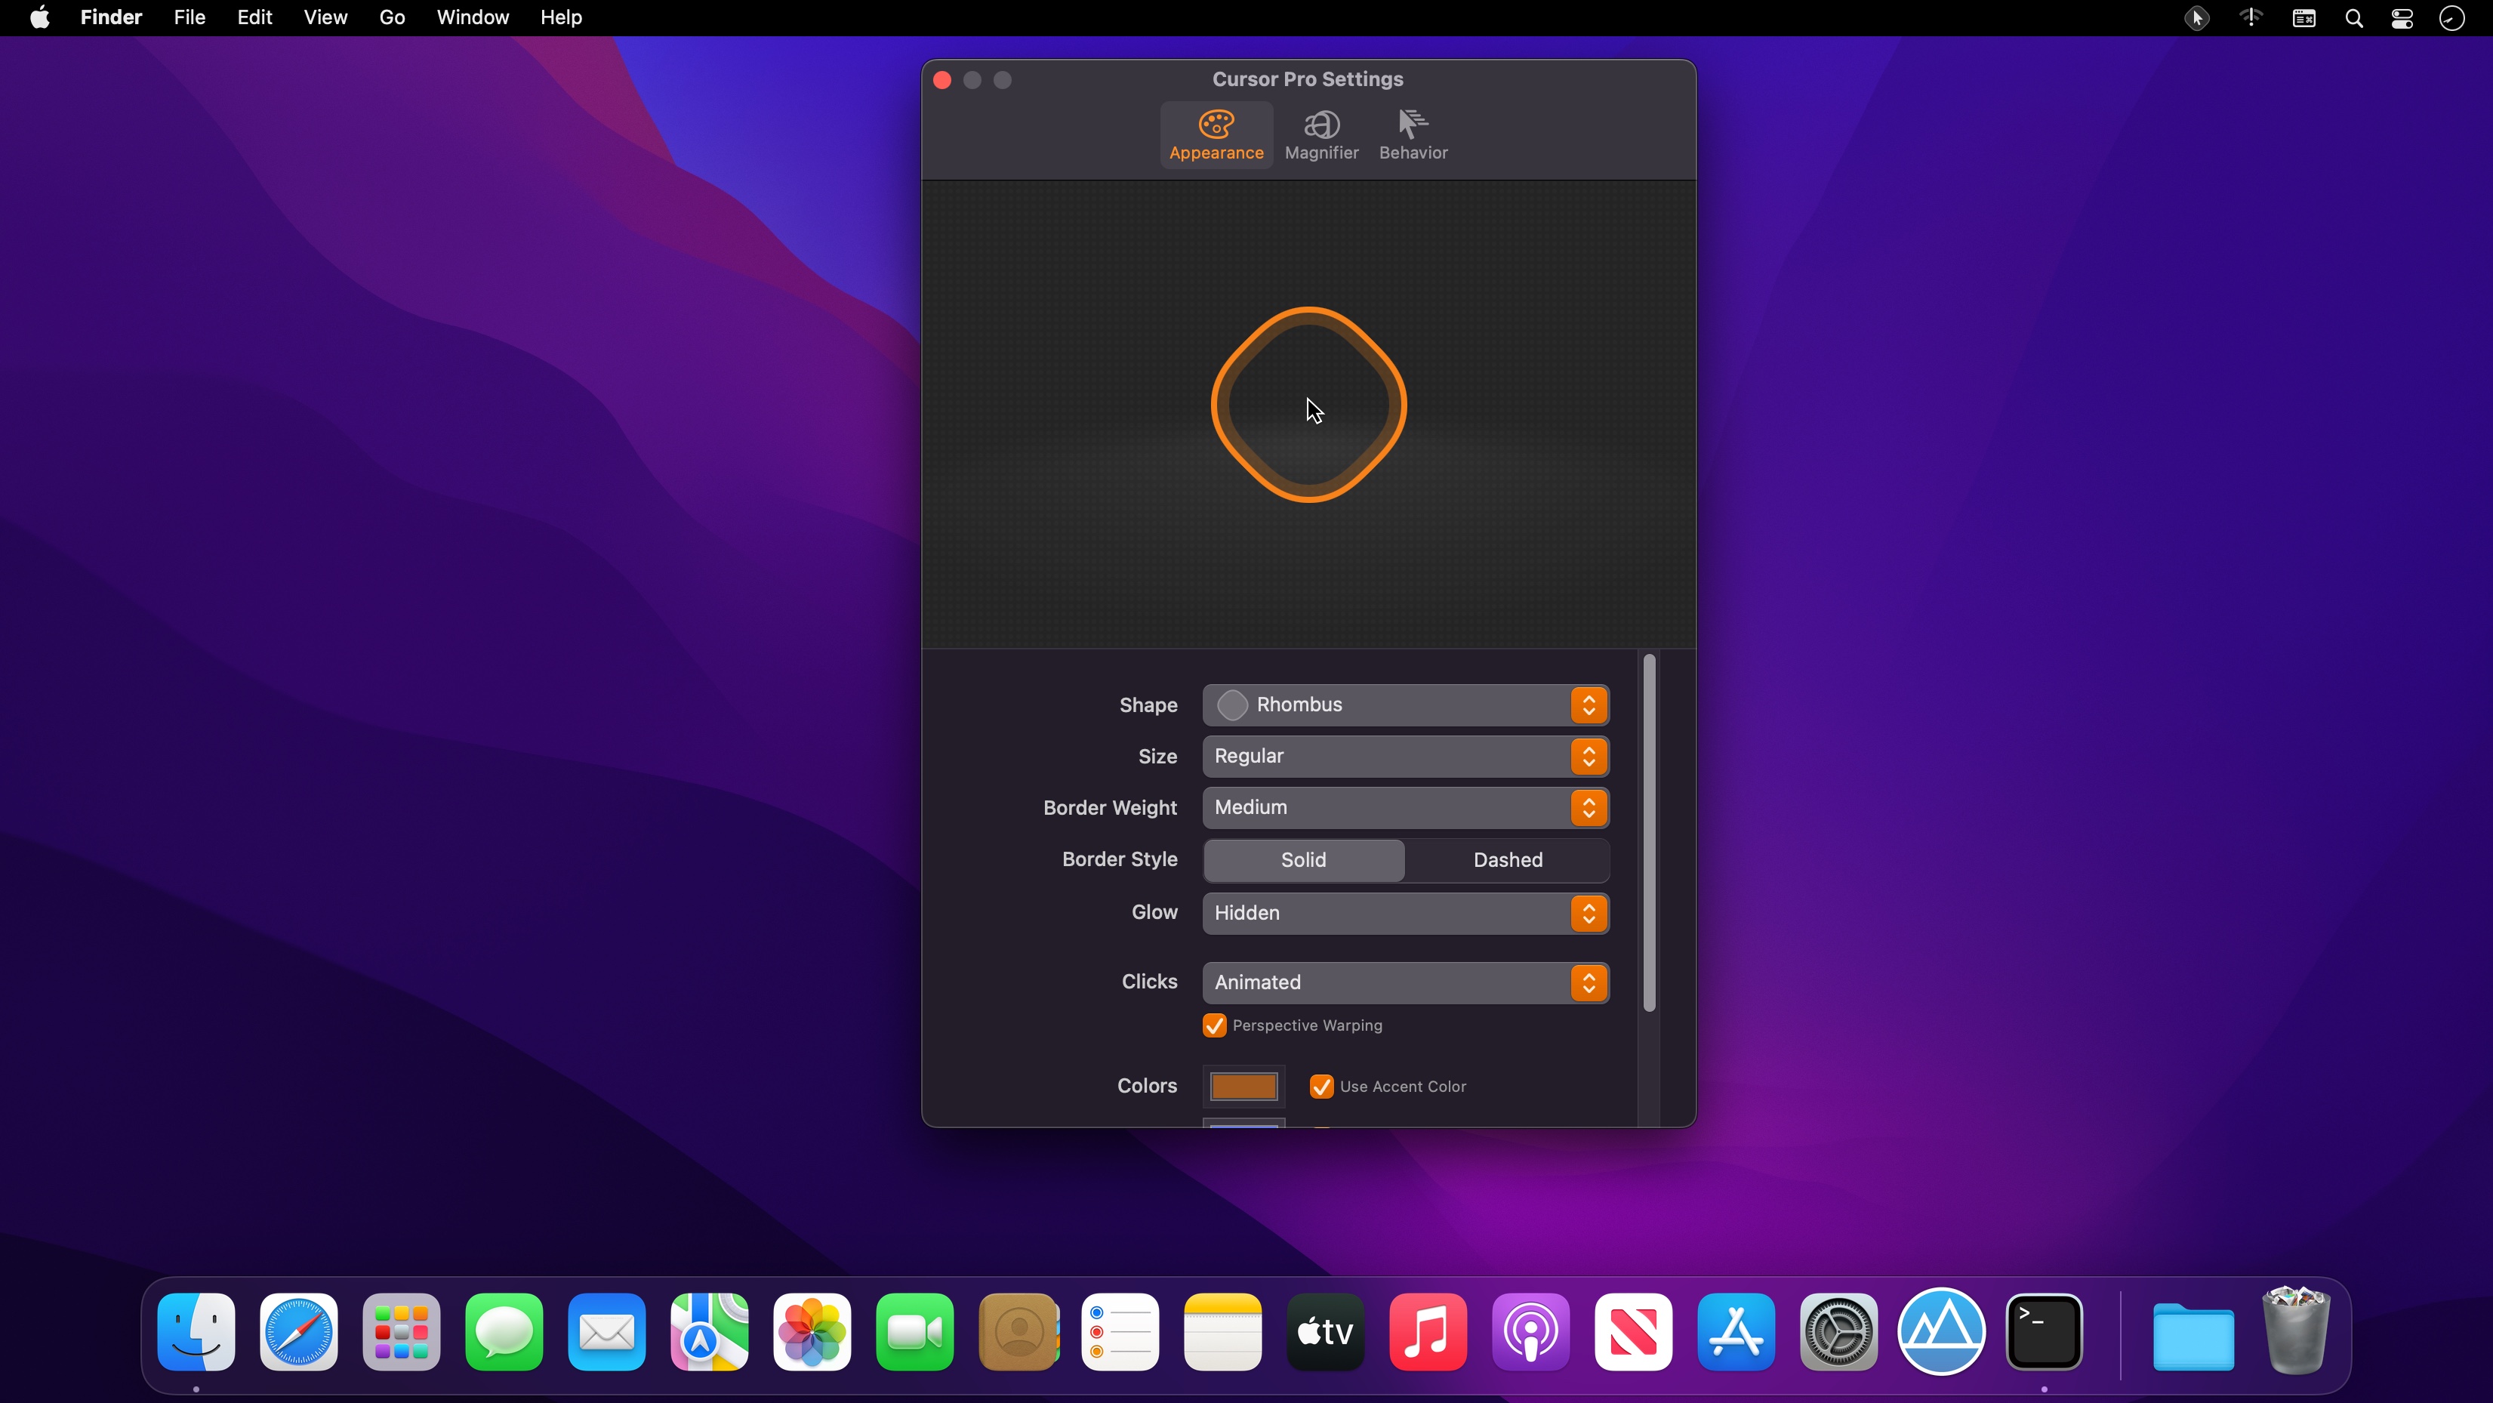Viewport: 2493px width, 1403px height.
Task: Choose Solid border style button
Action: 1304,860
